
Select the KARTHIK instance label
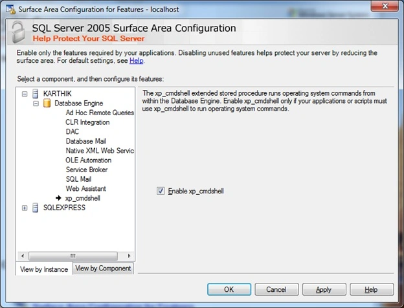pyautogui.click(x=58, y=93)
